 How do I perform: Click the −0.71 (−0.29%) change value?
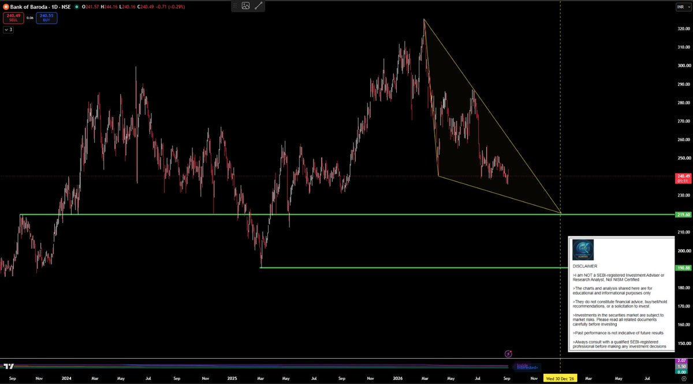[170, 6]
